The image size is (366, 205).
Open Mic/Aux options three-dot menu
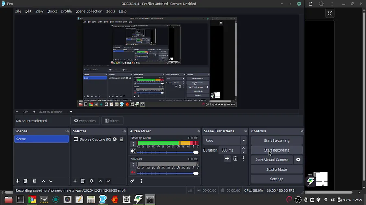click(x=133, y=165)
